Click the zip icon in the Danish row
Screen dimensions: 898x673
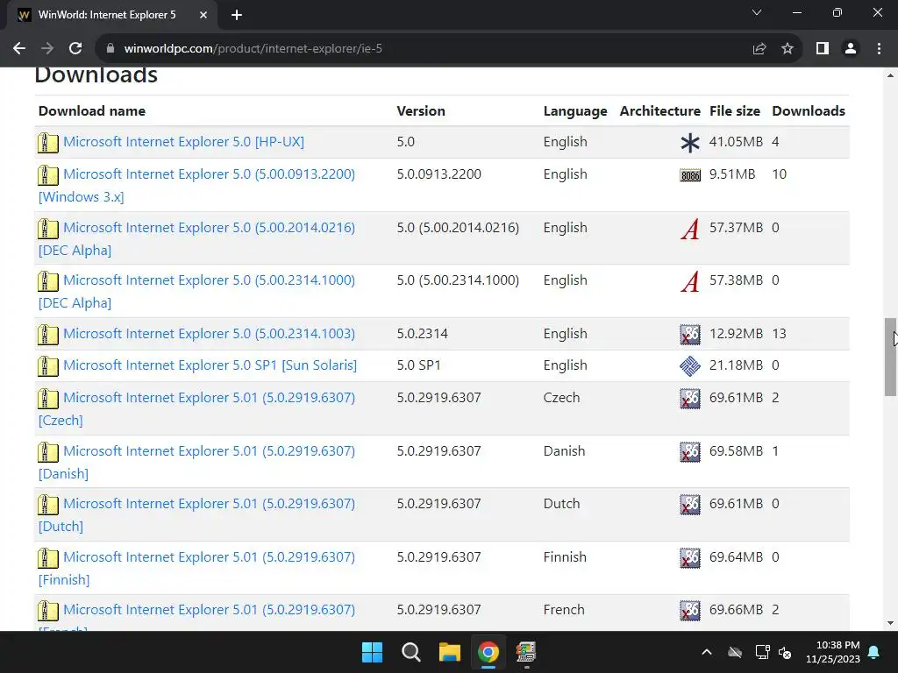tap(48, 452)
